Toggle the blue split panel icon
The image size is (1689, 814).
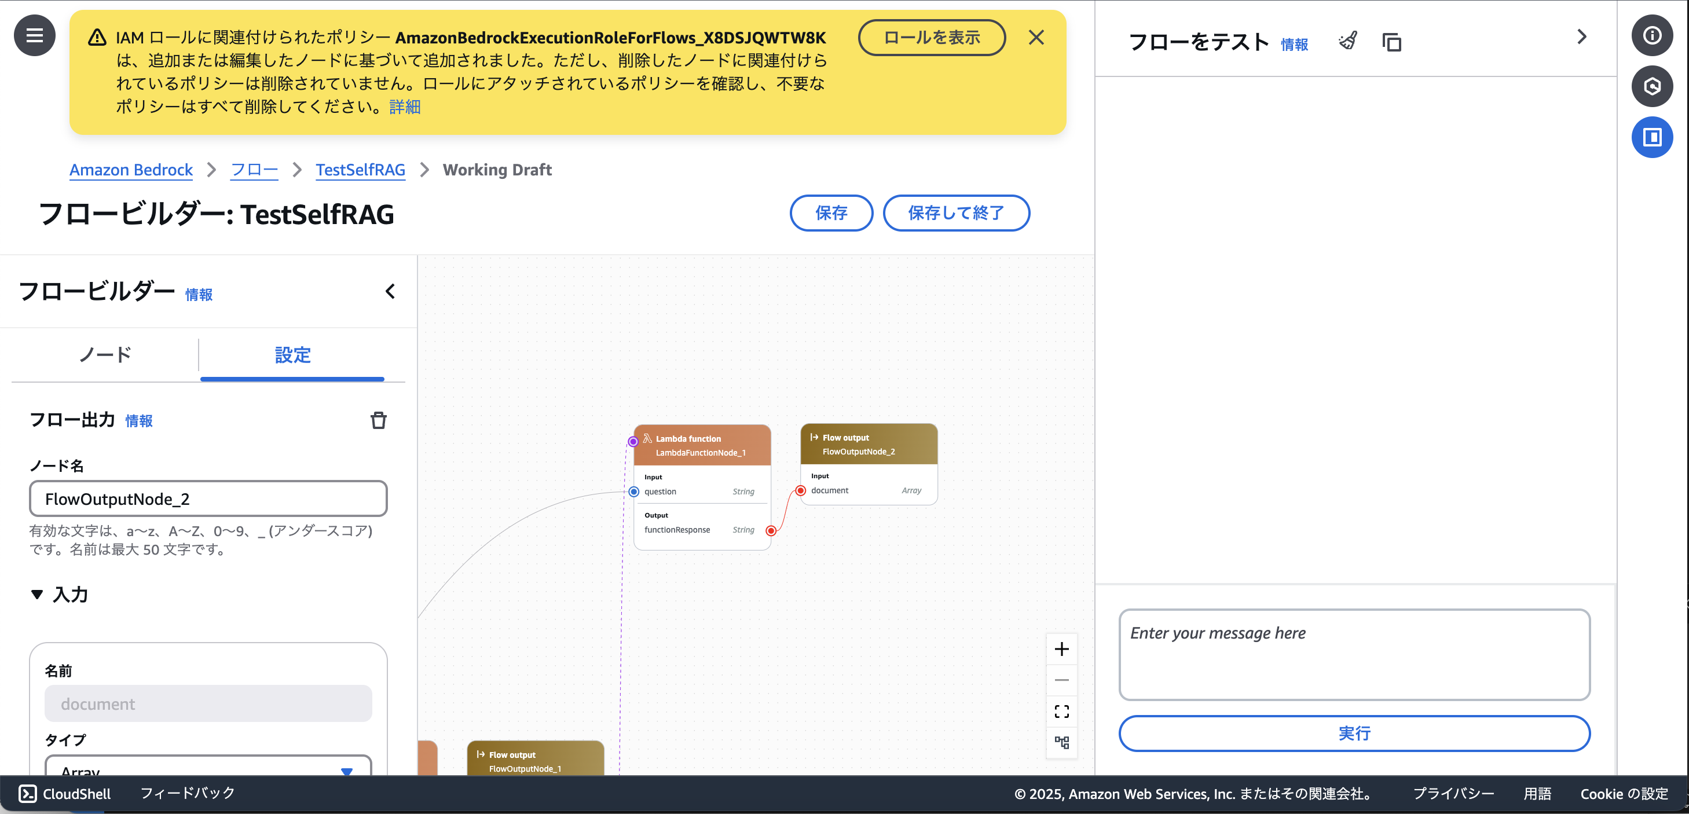[1651, 137]
